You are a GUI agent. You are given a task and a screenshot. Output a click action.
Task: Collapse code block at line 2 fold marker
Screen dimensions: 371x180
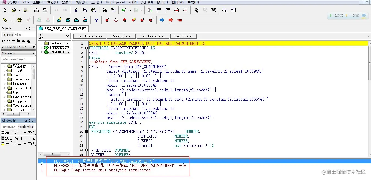click(86, 48)
